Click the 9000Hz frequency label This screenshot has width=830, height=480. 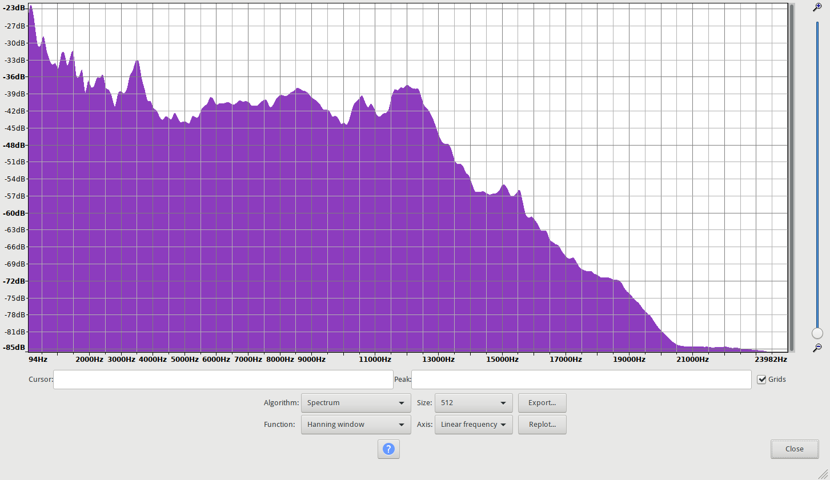click(311, 359)
